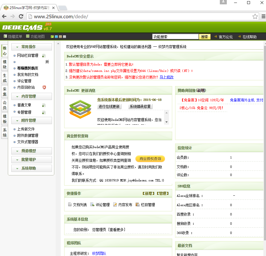
Task: Click the 免备案海外主机 sponsor link
Action: [246, 100]
